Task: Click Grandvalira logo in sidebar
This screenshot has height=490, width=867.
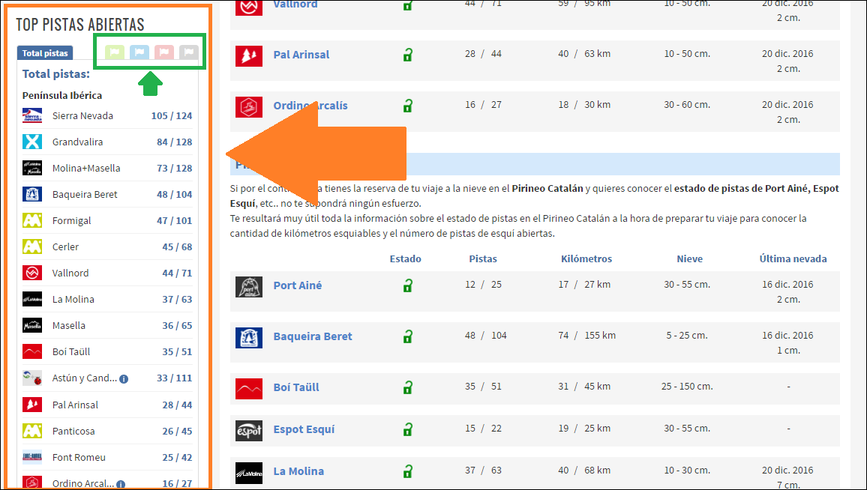Action: 32,142
